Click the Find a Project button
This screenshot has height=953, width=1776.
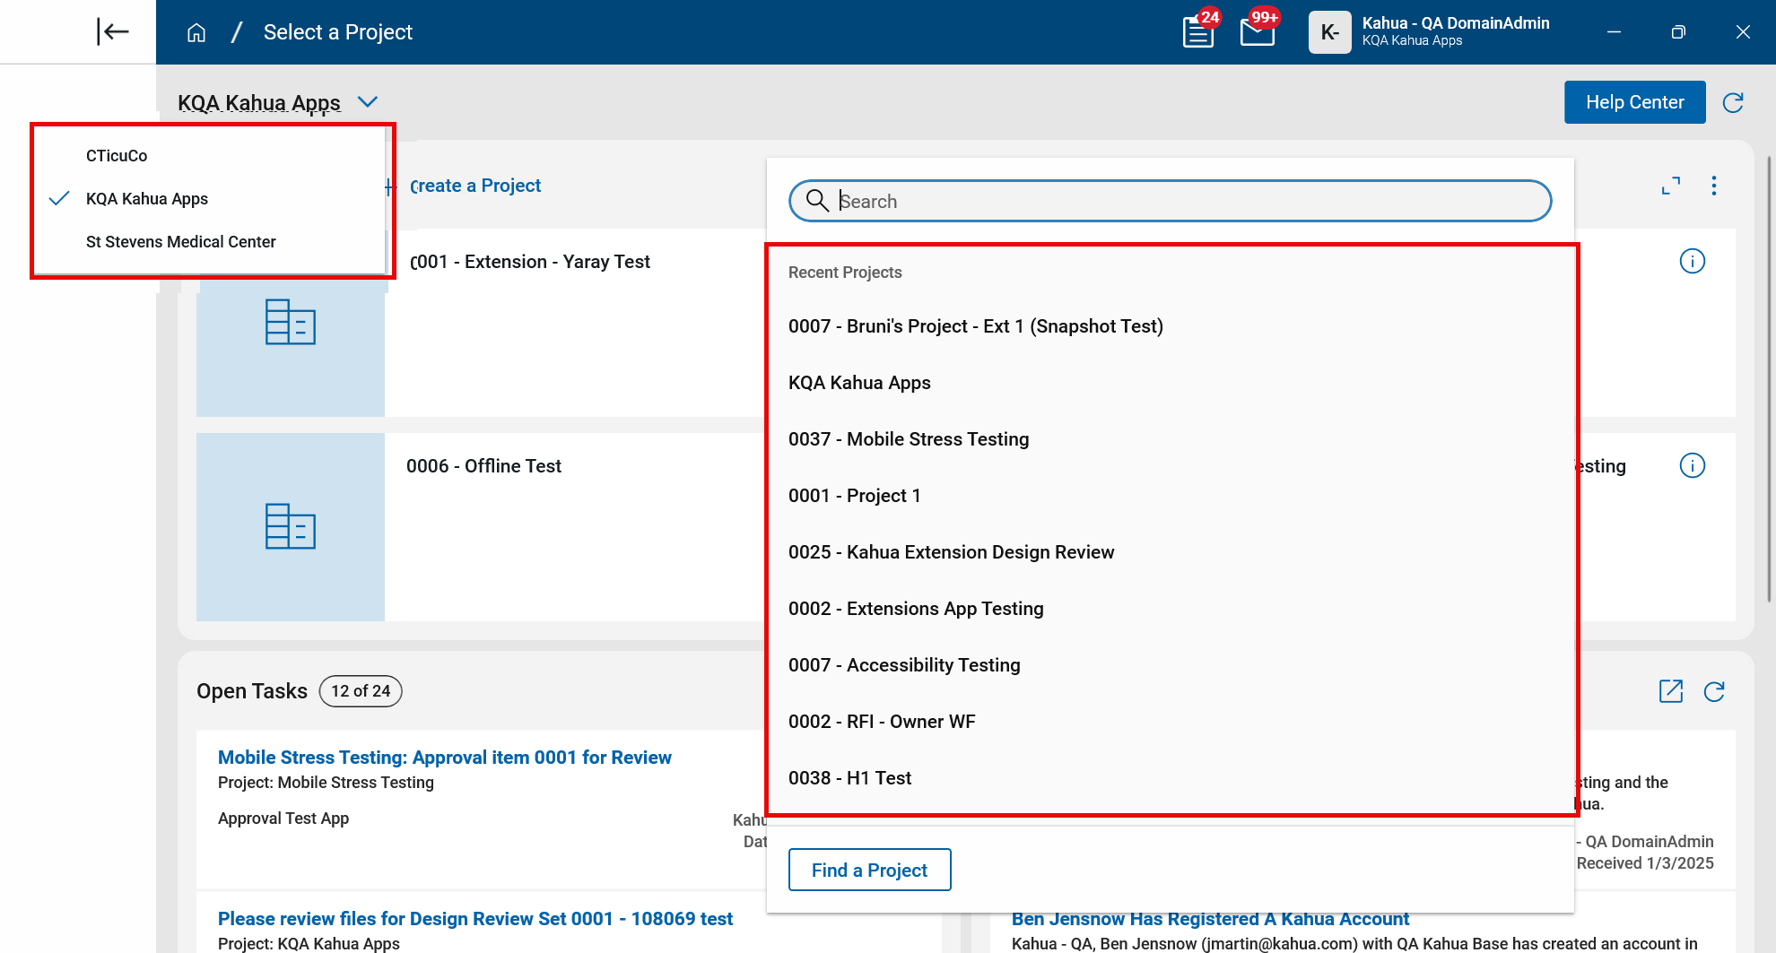coord(869,870)
